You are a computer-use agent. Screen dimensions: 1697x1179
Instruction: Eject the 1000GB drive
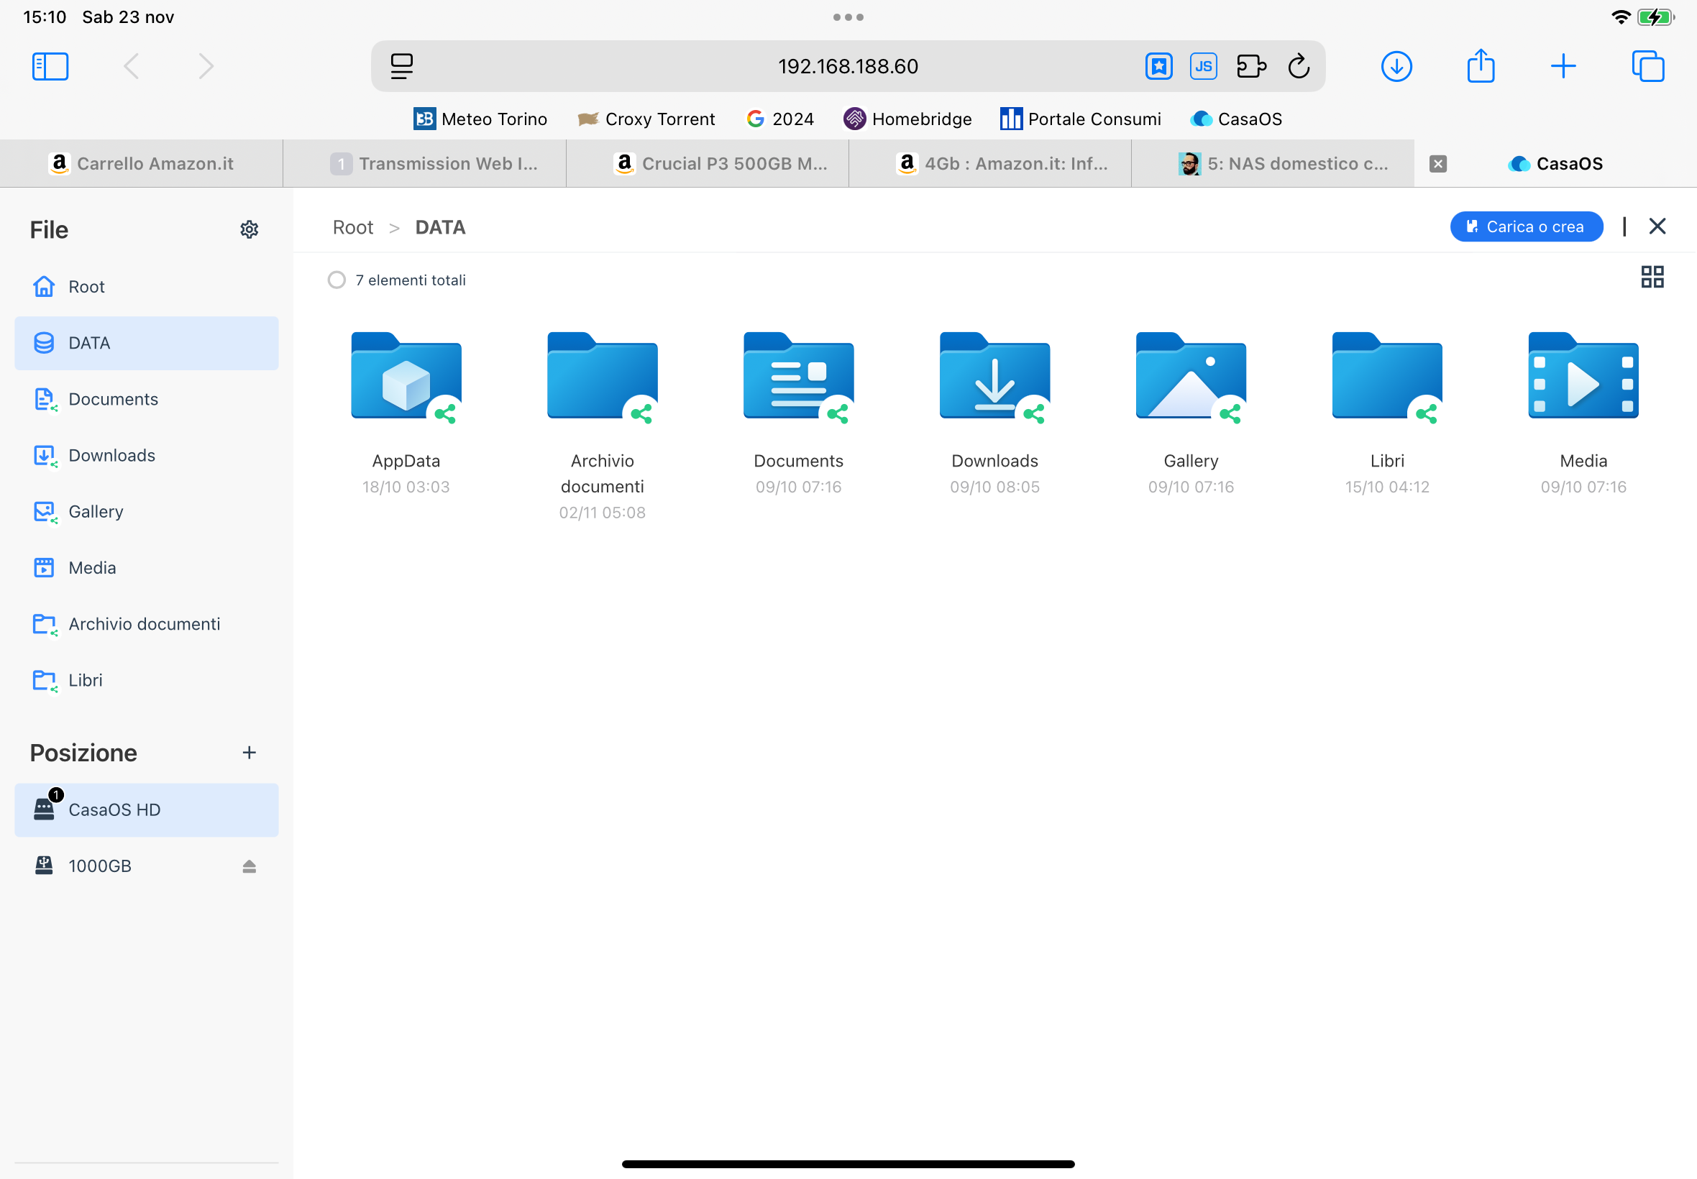(249, 866)
